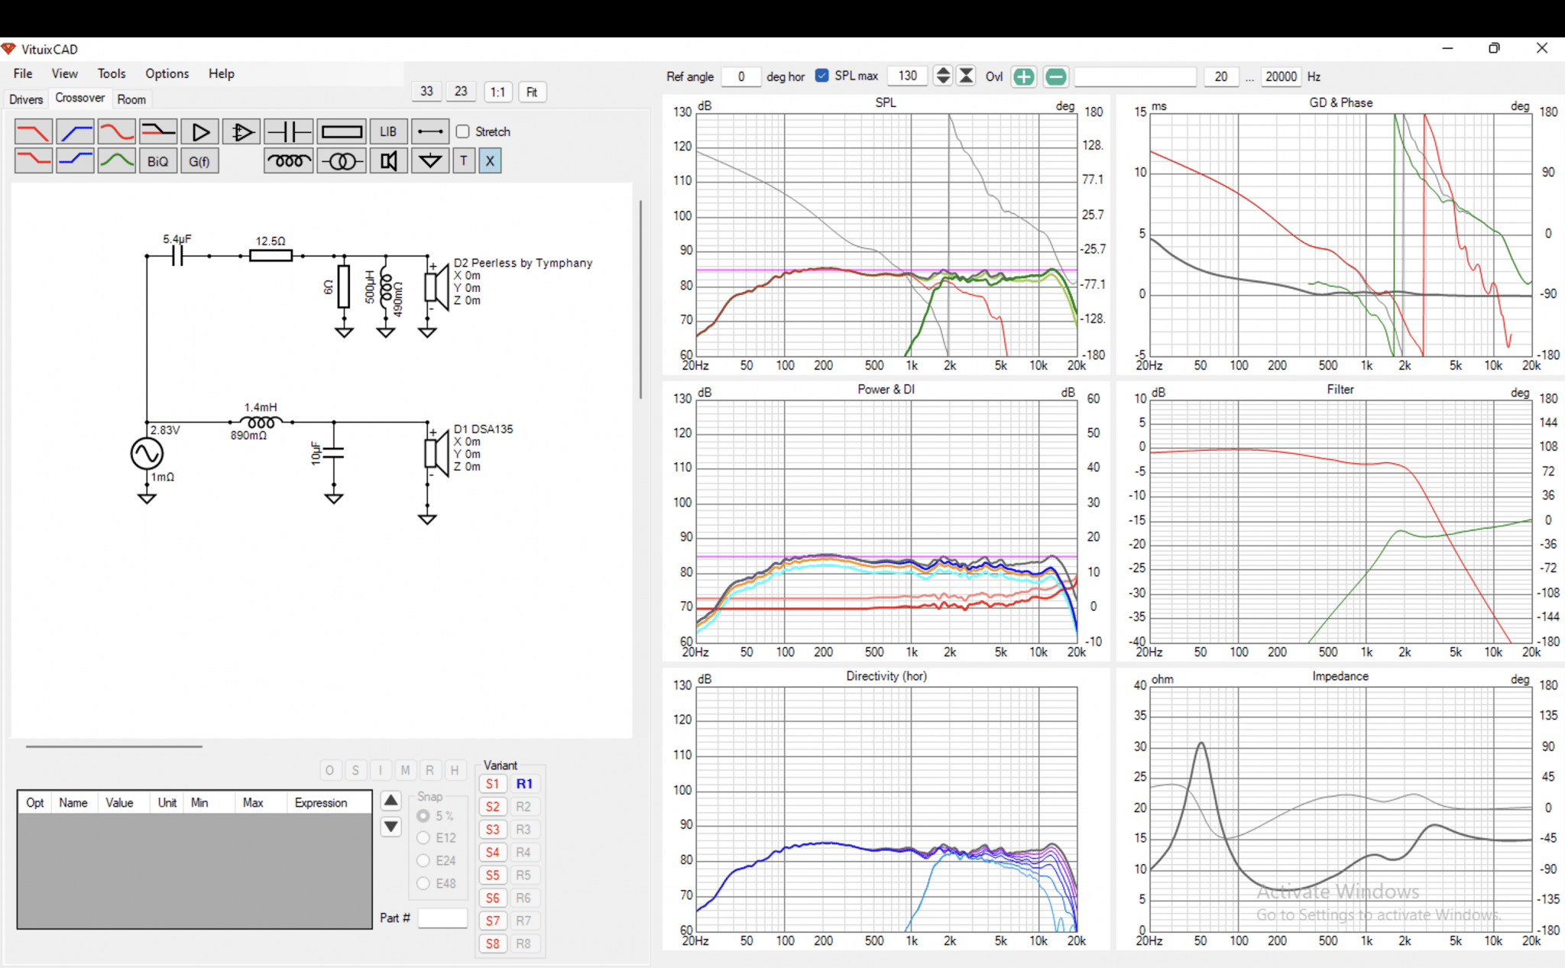The height and width of the screenshot is (968, 1565).
Task: Select the D1 DSA135 driver in schematic
Action: click(436, 453)
